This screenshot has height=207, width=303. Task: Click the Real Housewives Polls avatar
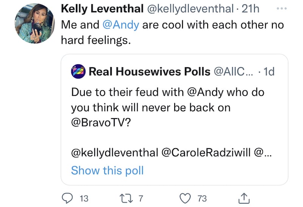point(78,72)
